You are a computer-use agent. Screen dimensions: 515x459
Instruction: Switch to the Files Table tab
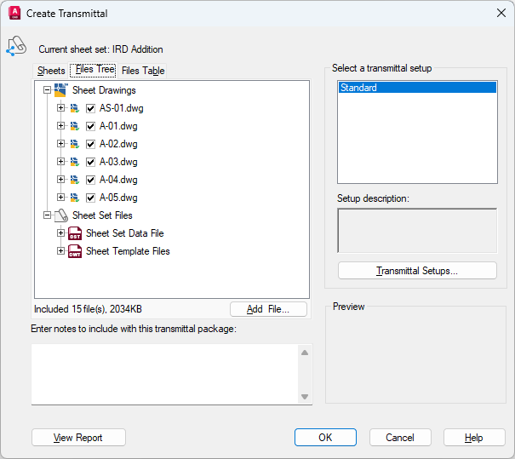pos(143,71)
